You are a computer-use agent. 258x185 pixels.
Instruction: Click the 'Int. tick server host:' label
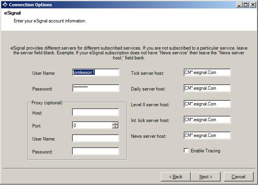pyautogui.click(x=150, y=120)
